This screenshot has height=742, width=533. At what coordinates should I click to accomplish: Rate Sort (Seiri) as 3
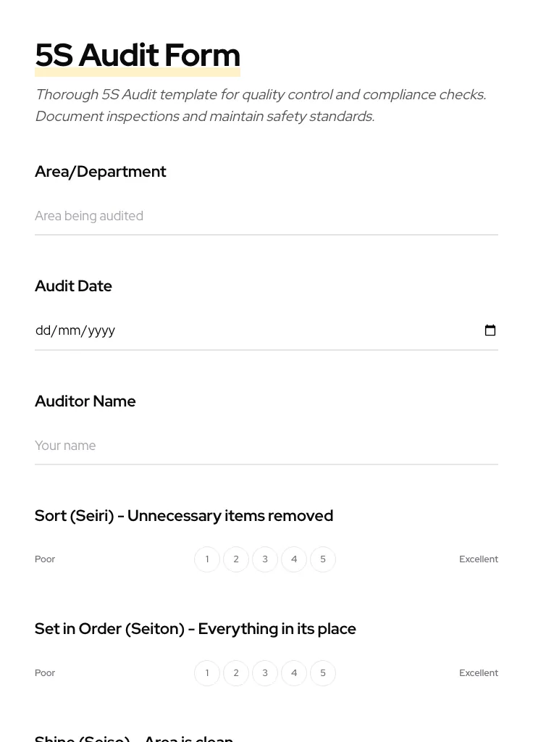[x=265, y=559]
